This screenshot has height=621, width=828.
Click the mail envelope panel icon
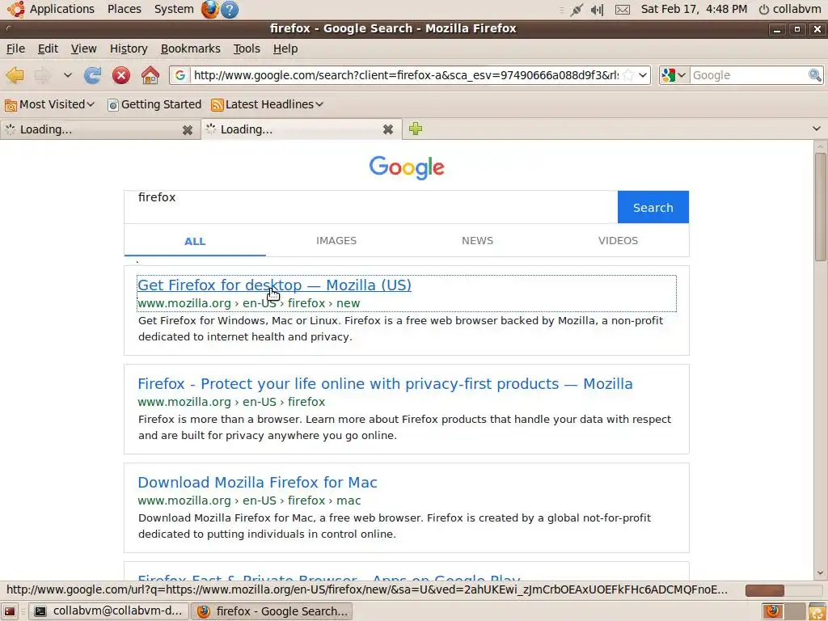coord(623,10)
